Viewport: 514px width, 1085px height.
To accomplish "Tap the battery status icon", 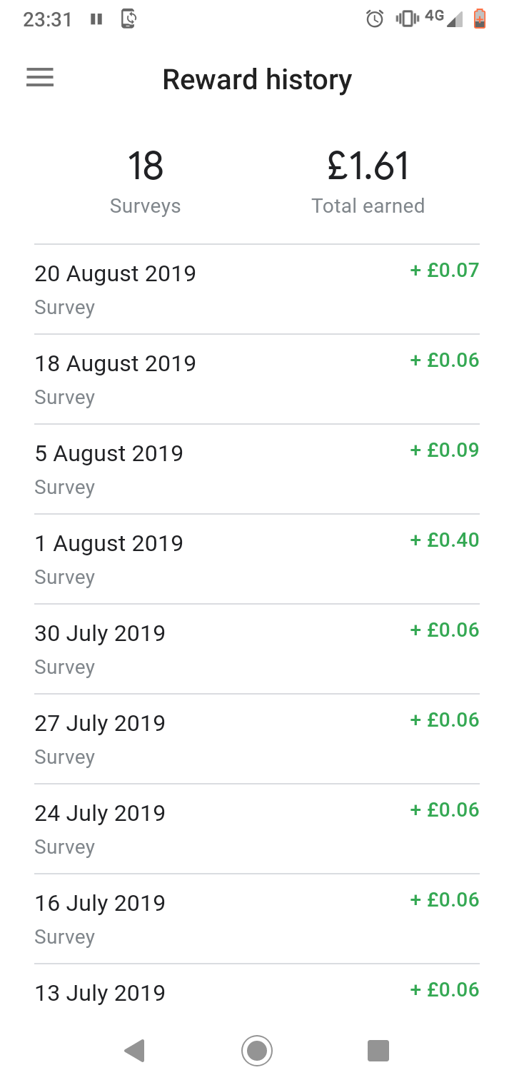I will pyautogui.click(x=480, y=19).
